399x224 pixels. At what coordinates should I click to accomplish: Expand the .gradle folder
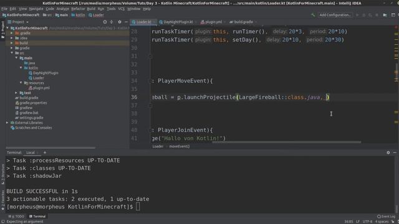coord(12,33)
